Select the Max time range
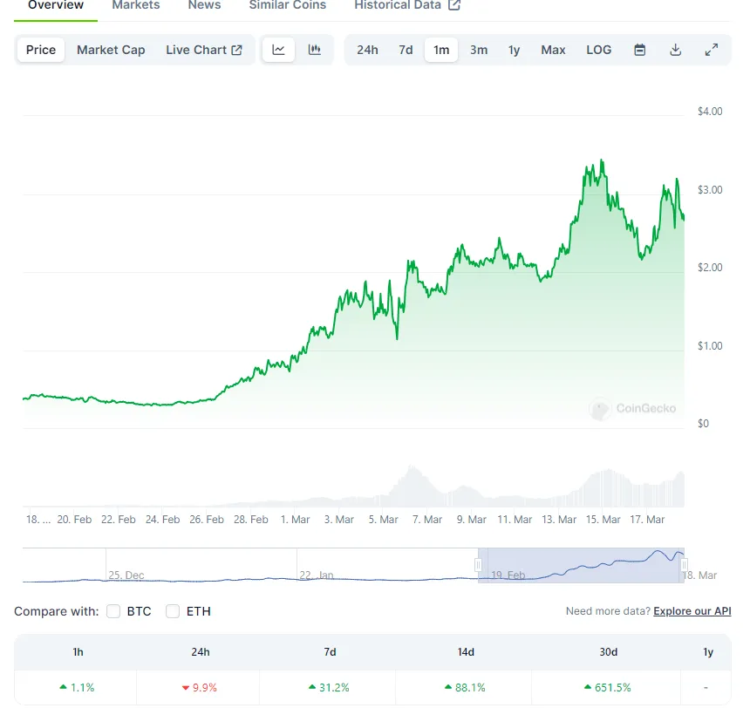The image size is (750, 708). (553, 50)
